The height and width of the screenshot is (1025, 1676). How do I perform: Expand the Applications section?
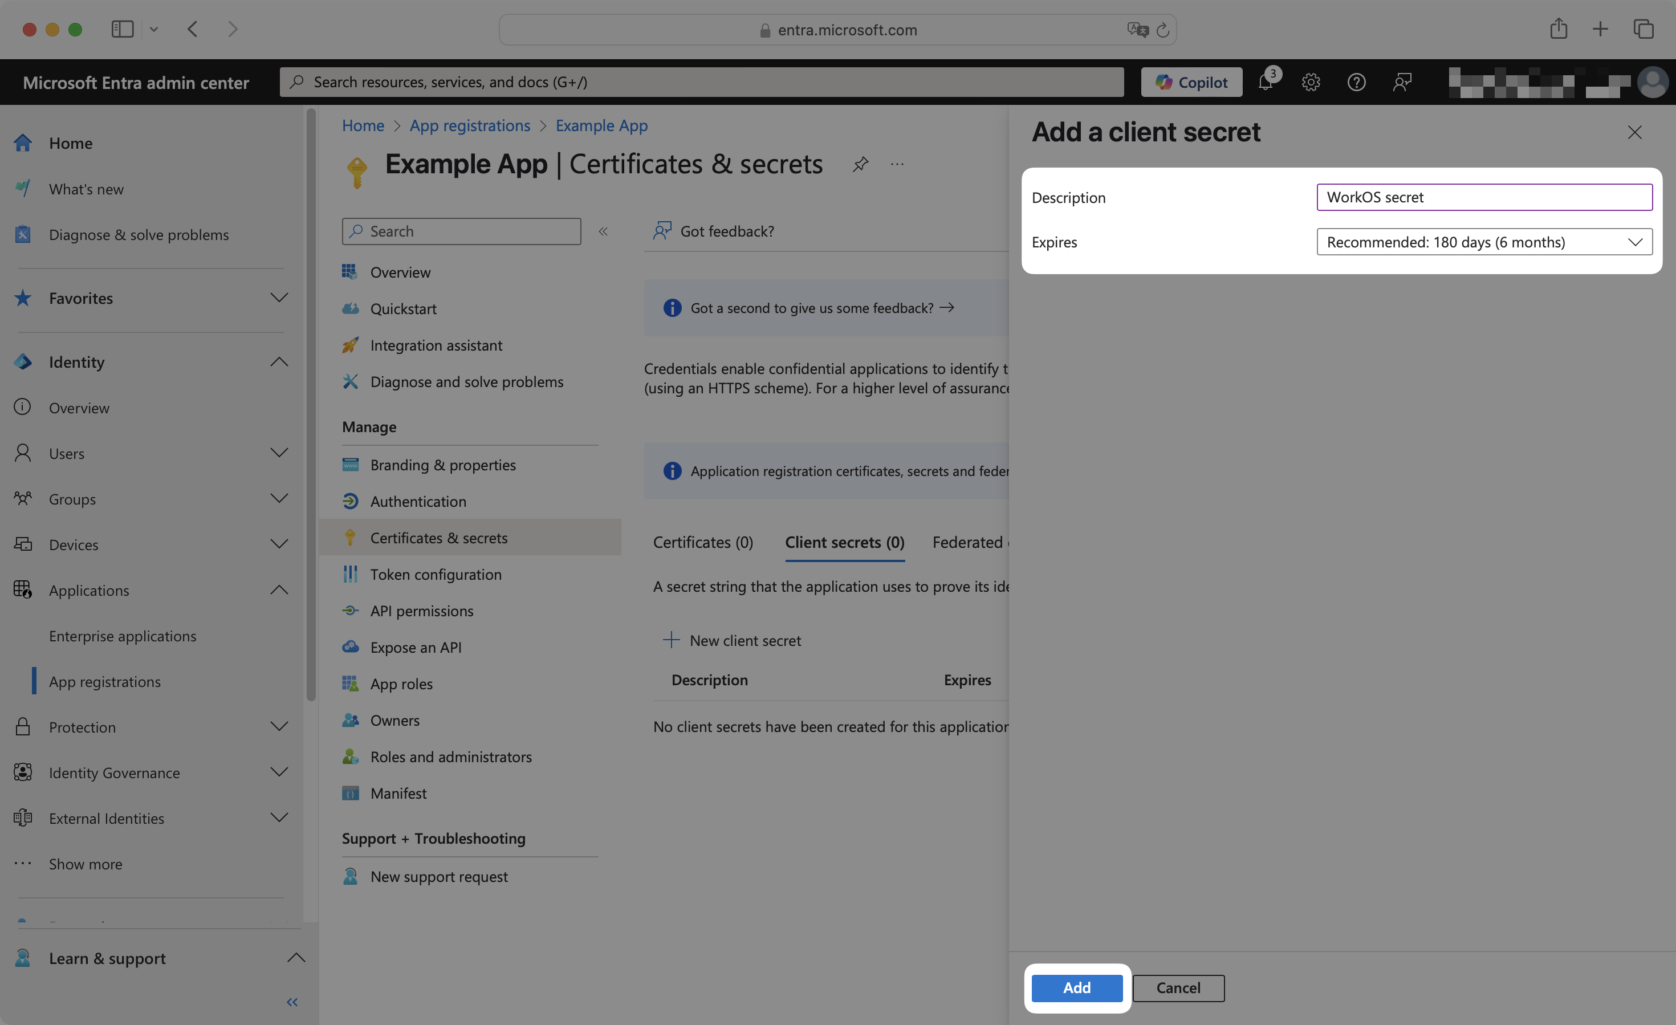(279, 589)
